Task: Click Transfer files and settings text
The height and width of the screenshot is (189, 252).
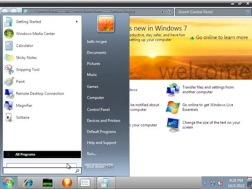Action: 208,89
